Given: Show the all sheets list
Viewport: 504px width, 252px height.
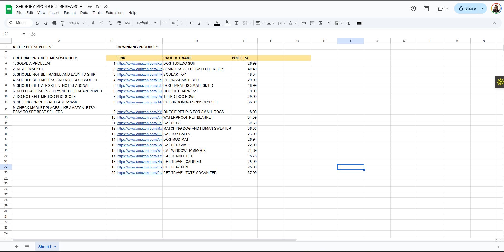Looking at the screenshot, I should pos(27,247).
